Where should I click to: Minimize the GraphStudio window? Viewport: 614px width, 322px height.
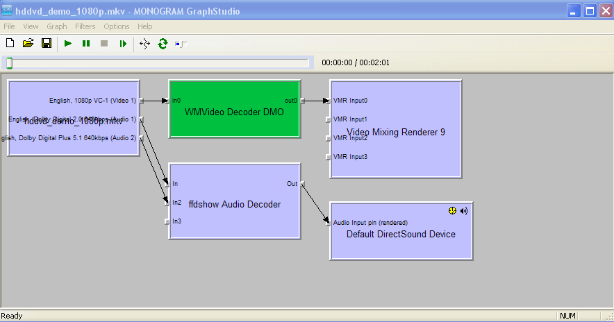point(574,11)
